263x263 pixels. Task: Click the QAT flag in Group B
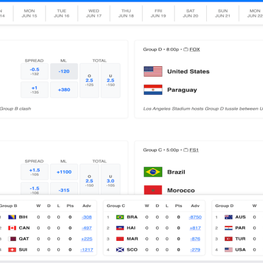pos(12,239)
